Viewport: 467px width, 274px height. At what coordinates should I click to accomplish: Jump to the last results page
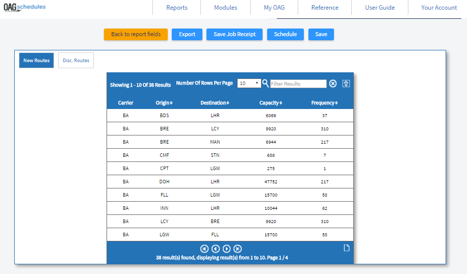coord(238,249)
